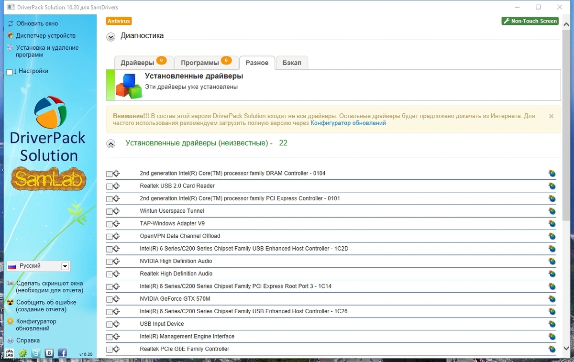Expand arrow next to PCI Express Root Port 3 - 1C14
Image resolution: width=574 pixels, height=362 pixels.
tap(117, 286)
